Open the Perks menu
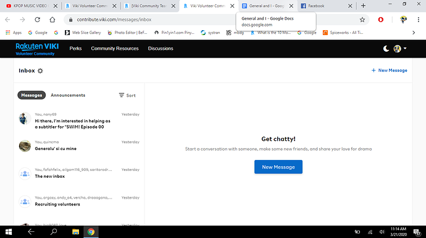Viewport: 426px width, 238px height. pos(75,49)
